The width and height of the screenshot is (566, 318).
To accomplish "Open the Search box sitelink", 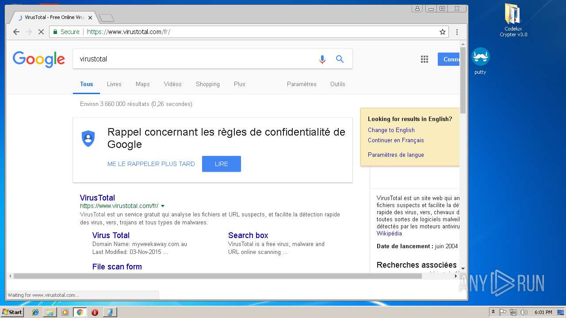I will coord(248,235).
